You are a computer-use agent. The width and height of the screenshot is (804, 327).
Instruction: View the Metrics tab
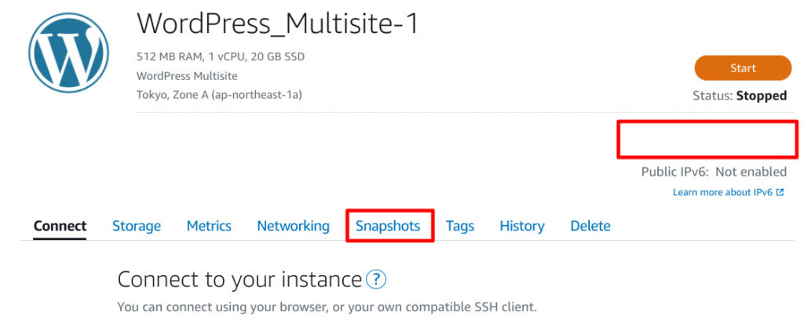[x=209, y=226]
